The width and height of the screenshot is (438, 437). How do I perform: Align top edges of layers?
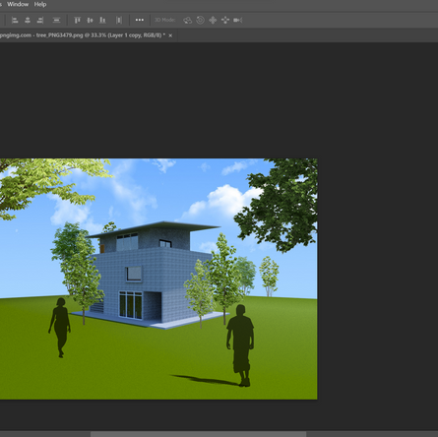(78, 20)
